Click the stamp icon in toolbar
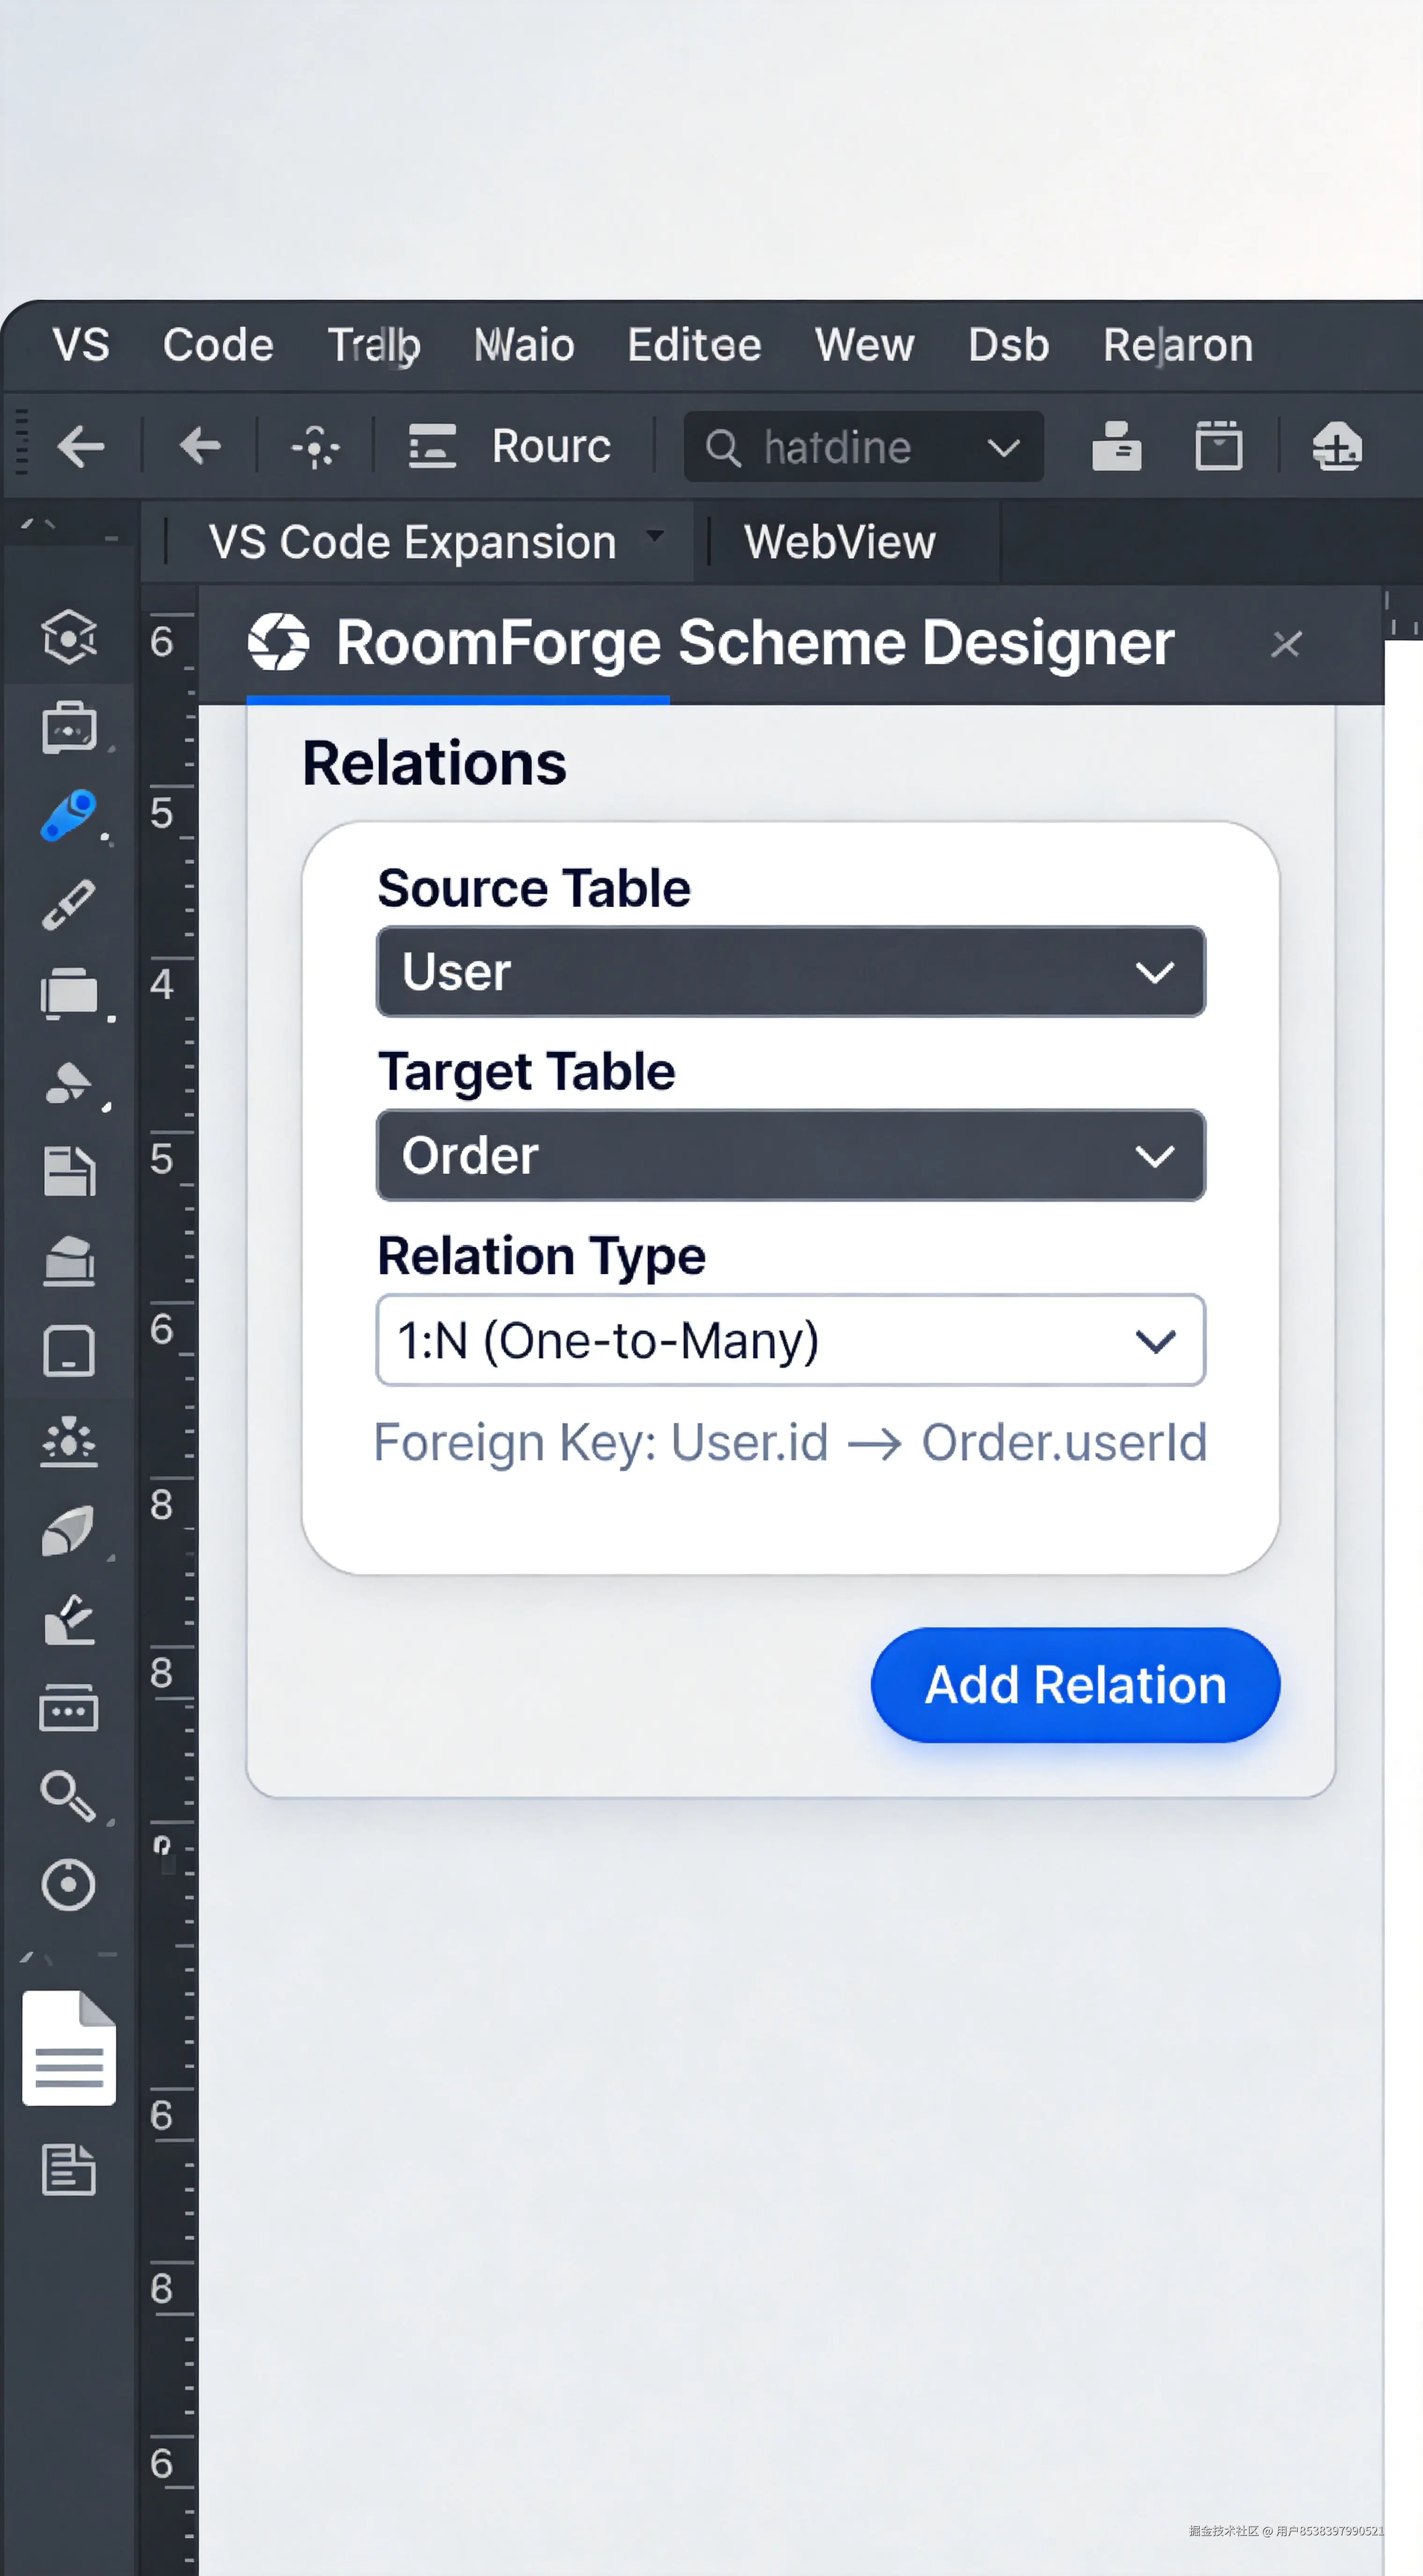The image size is (1423, 2576). (1116, 446)
